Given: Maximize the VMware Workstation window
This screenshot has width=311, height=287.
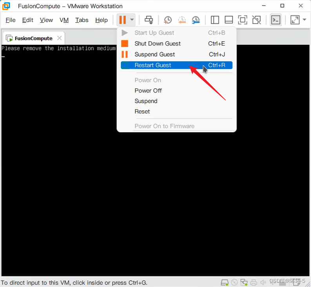Looking at the screenshot, I should click(x=282, y=6).
